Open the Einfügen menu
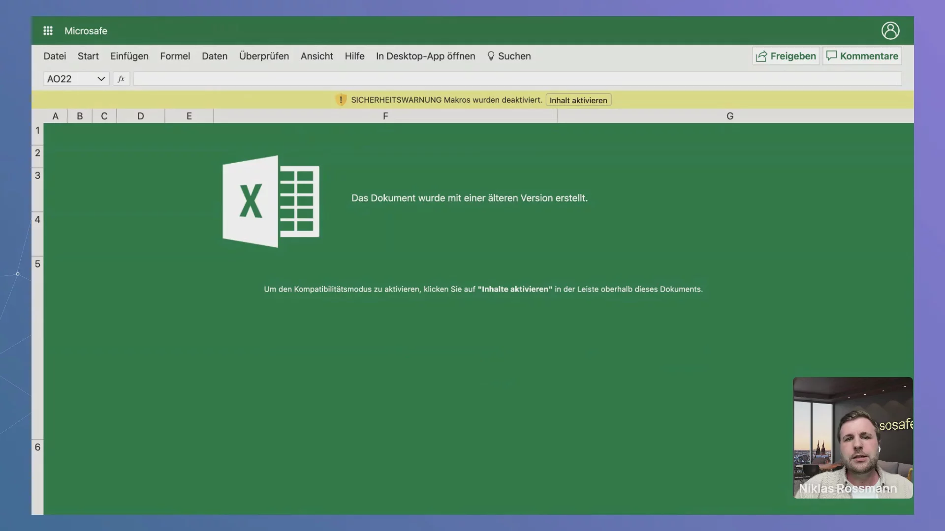 pos(129,56)
